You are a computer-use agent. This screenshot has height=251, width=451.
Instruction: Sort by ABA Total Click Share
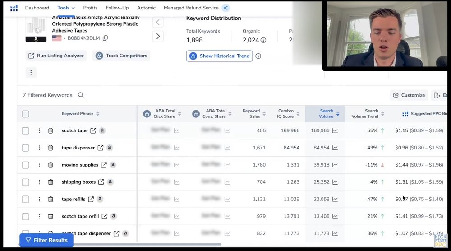click(179, 114)
